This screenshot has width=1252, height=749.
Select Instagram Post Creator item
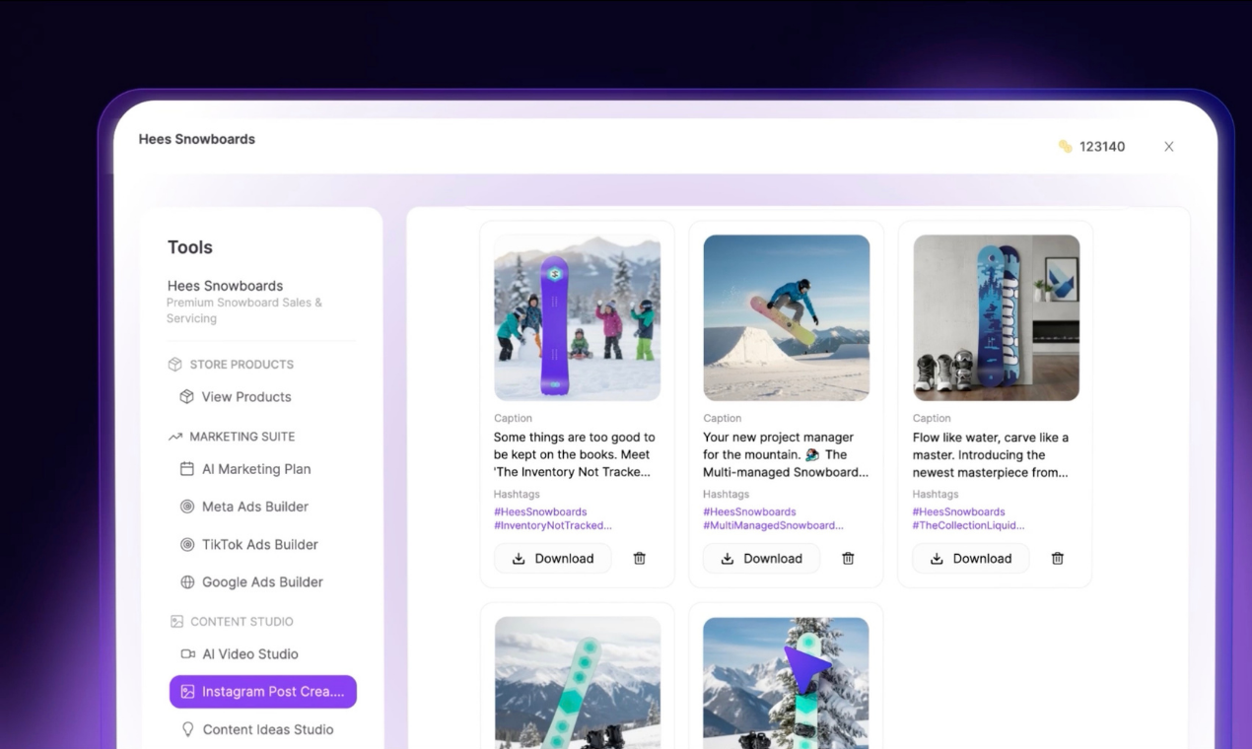262,691
